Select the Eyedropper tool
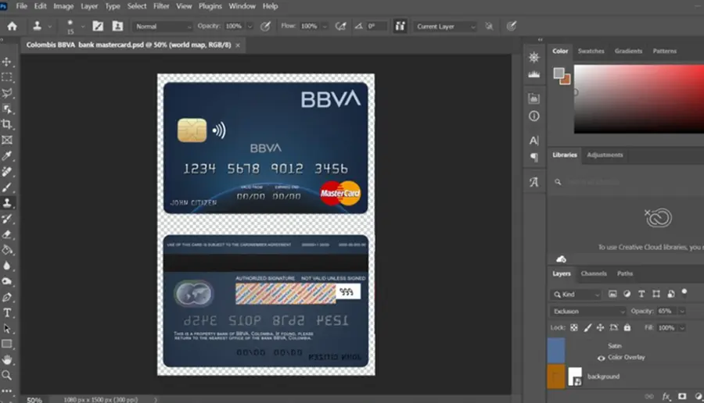704x403 pixels. coord(7,155)
